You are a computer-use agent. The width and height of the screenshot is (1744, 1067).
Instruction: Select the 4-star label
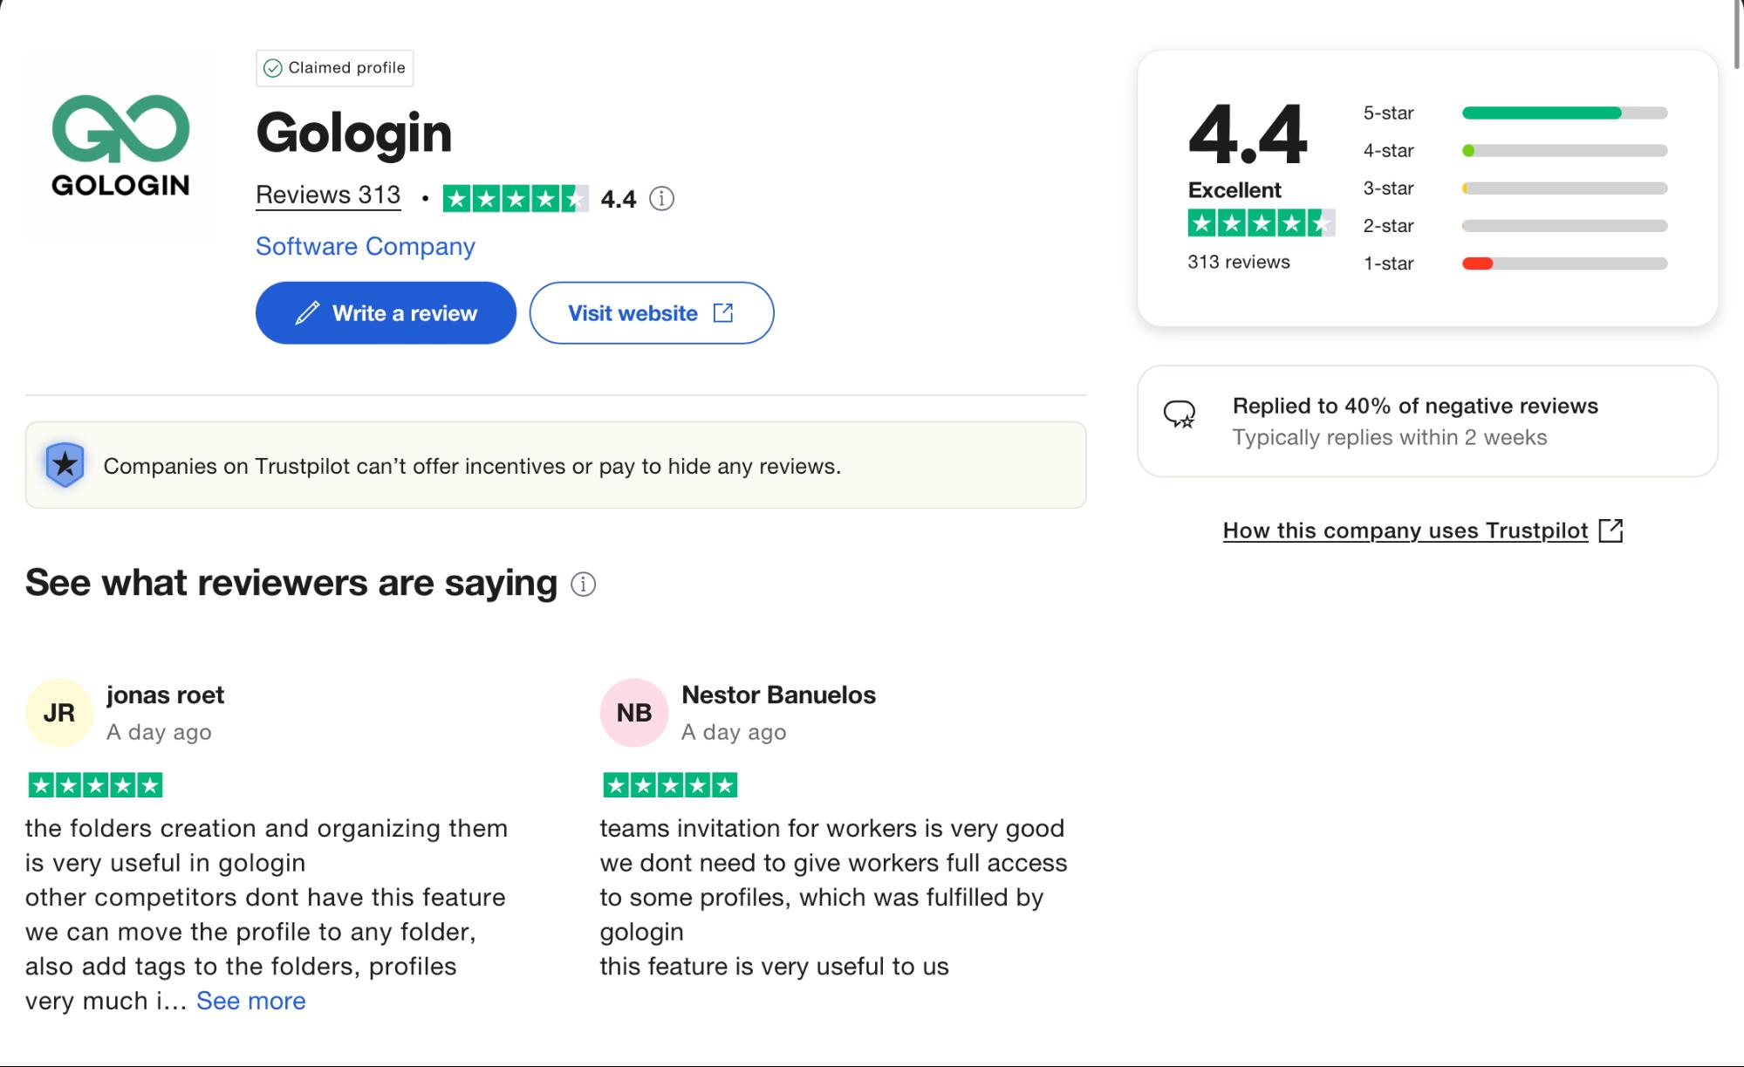coord(1388,150)
